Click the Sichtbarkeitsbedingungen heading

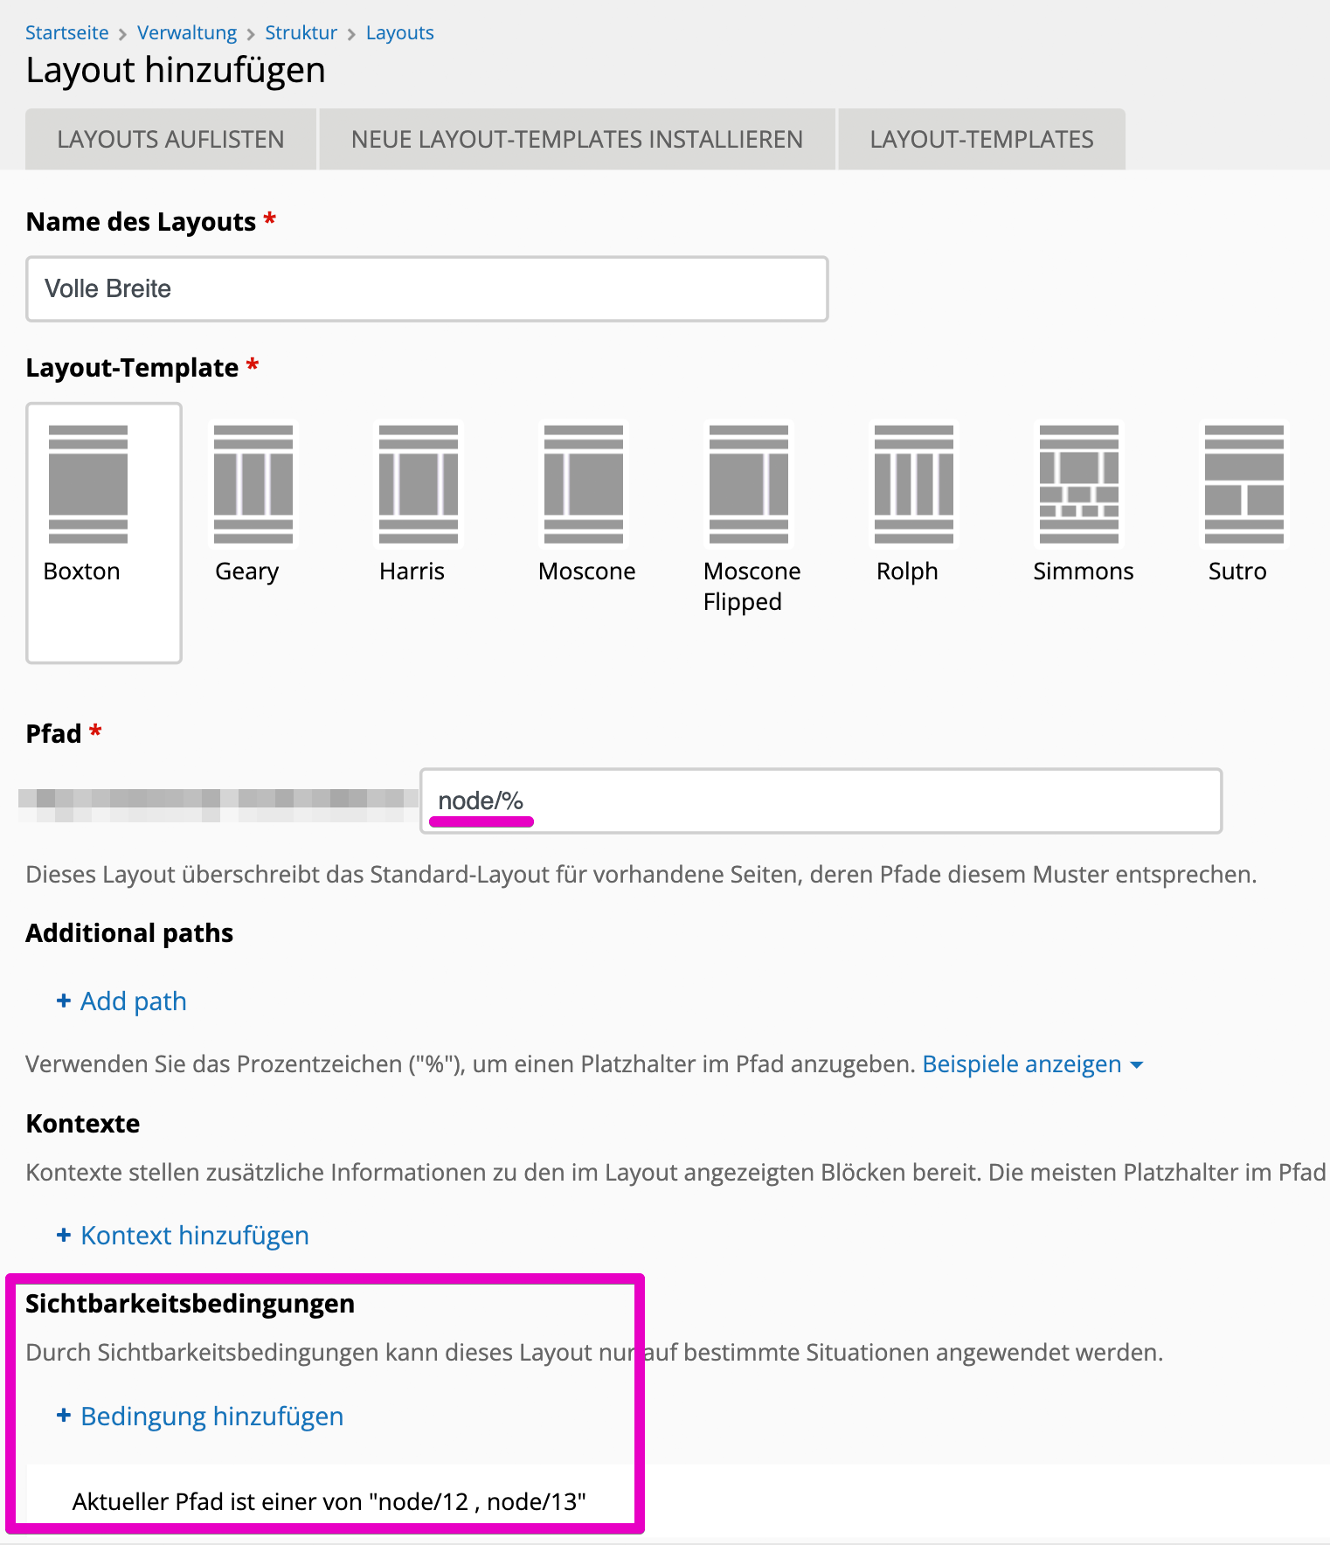[190, 1304]
